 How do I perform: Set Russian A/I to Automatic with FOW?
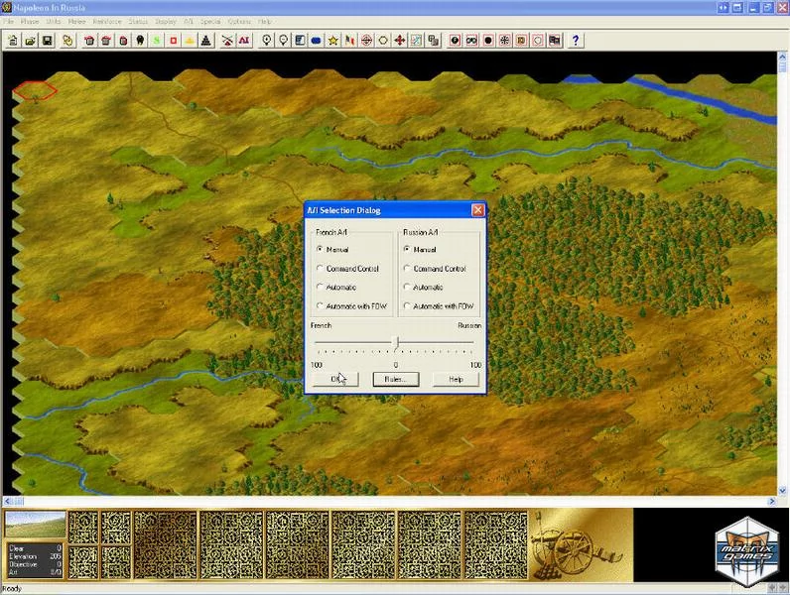click(439, 305)
